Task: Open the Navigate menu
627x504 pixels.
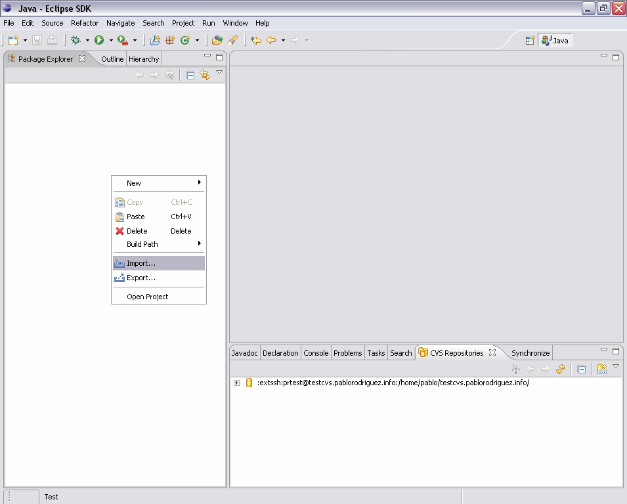Action: click(x=120, y=23)
